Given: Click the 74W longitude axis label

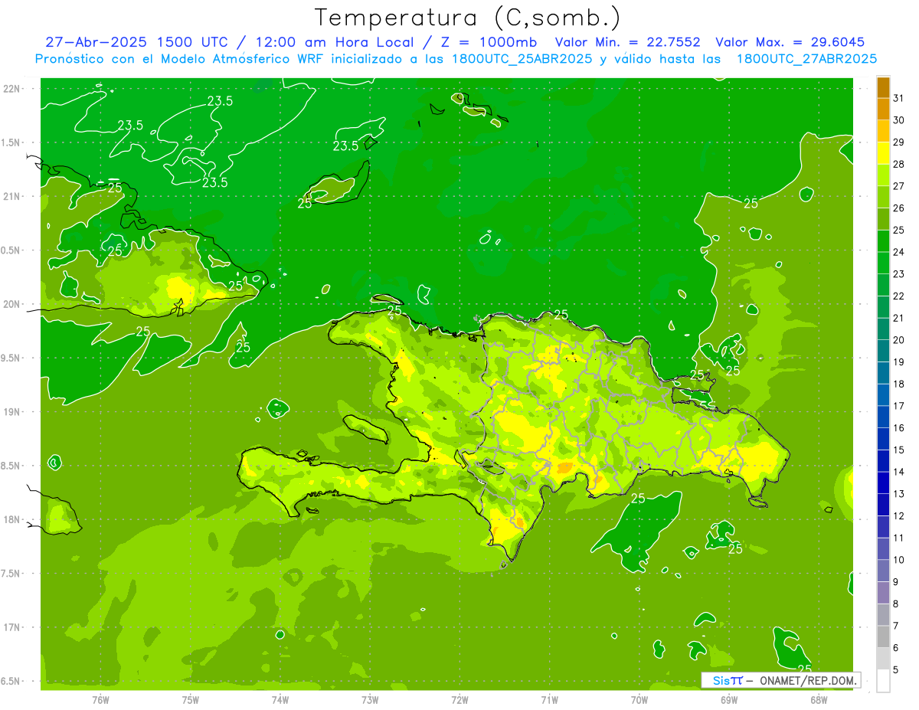Looking at the screenshot, I should (x=280, y=699).
